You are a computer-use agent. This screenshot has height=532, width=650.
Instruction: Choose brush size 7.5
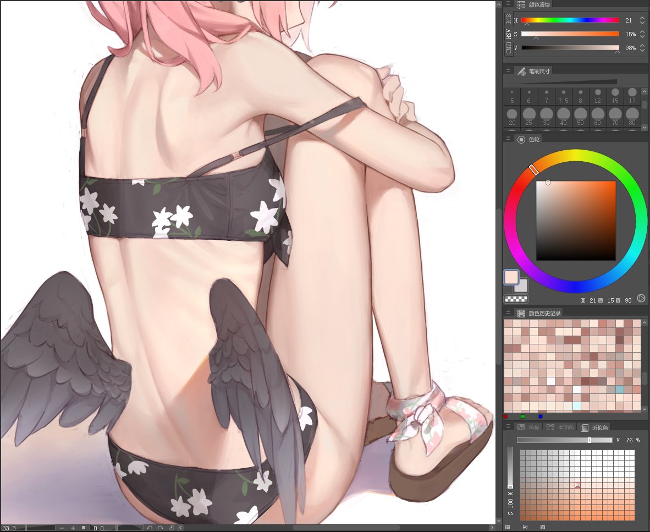click(563, 96)
